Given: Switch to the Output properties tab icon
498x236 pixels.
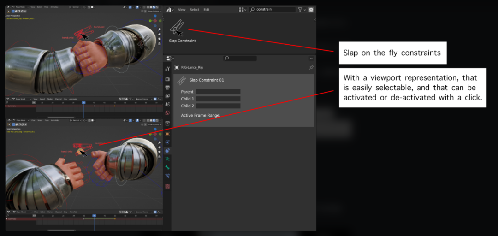Looking at the screenshot, I should pos(167,88).
